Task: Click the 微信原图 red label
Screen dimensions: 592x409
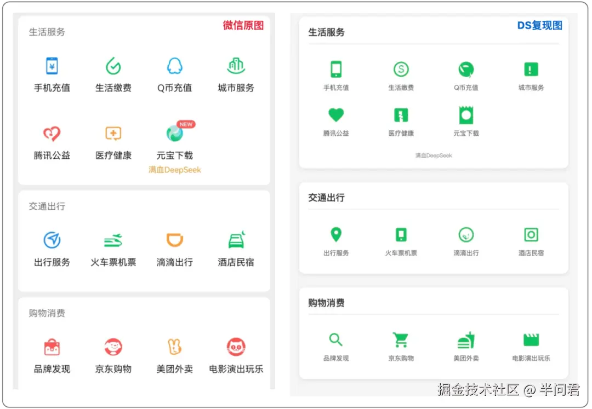Action: coord(243,25)
